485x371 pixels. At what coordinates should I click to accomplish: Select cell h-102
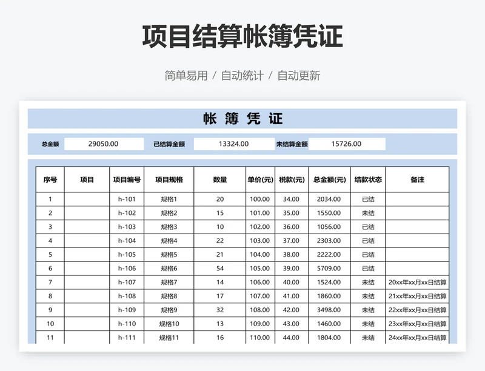[x=127, y=213]
